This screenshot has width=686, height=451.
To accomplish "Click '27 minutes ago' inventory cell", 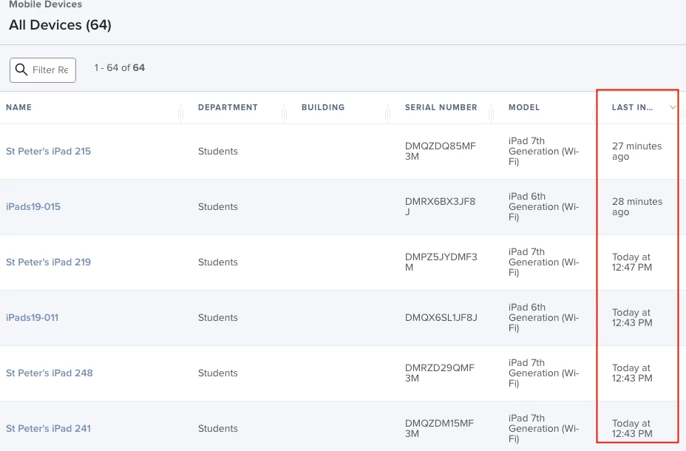I will [636, 152].
